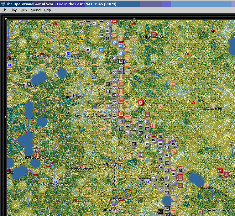This screenshot has width=235, height=216.
Task: Select the unit counter at Somovo
Action: [x=213, y=107]
